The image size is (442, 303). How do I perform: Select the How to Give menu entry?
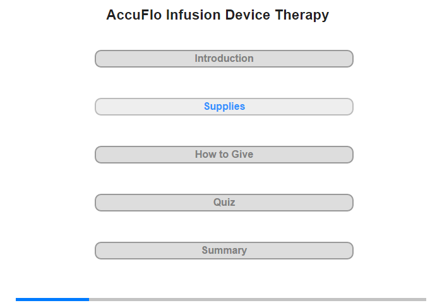[x=224, y=155]
